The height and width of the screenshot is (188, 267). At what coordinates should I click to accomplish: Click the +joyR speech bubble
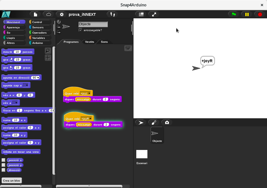(207, 61)
